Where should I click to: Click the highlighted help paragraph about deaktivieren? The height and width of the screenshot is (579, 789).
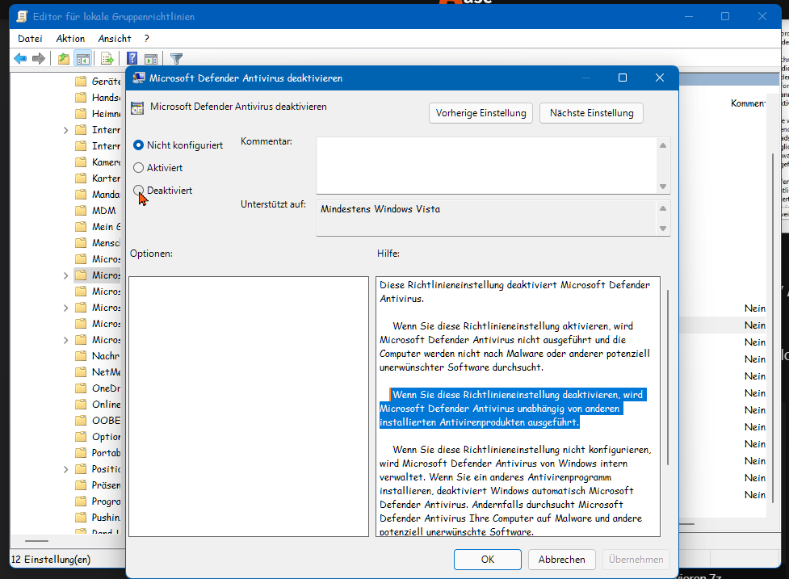(512, 409)
